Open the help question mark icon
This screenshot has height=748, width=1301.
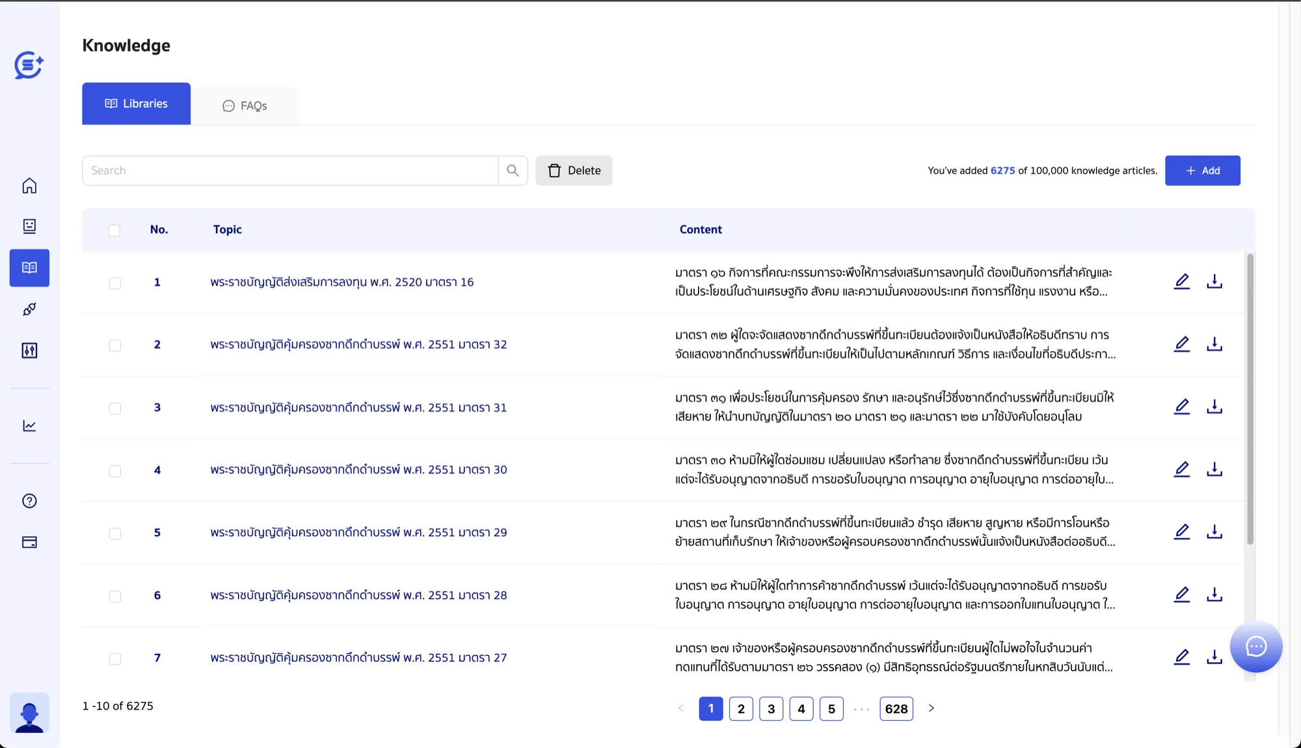(x=29, y=501)
